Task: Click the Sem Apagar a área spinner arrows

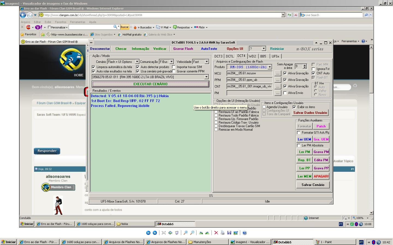Action: [305, 66]
